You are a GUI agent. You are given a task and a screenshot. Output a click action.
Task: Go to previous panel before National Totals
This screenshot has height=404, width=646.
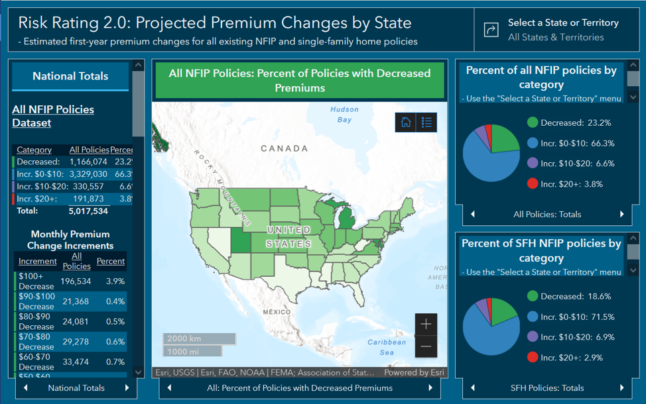tap(26, 387)
